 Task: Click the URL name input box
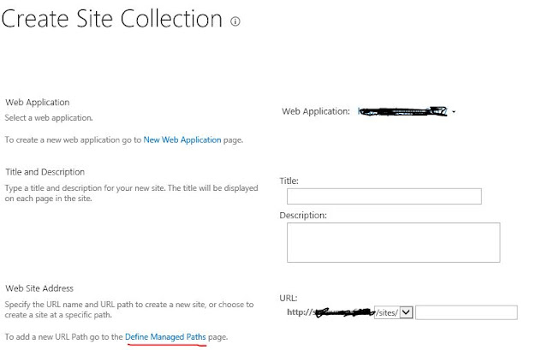tap(467, 312)
